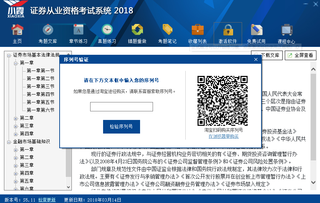Open 真题练习 clock icon
The height and width of the screenshot is (203, 320).
tap(107, 30)
